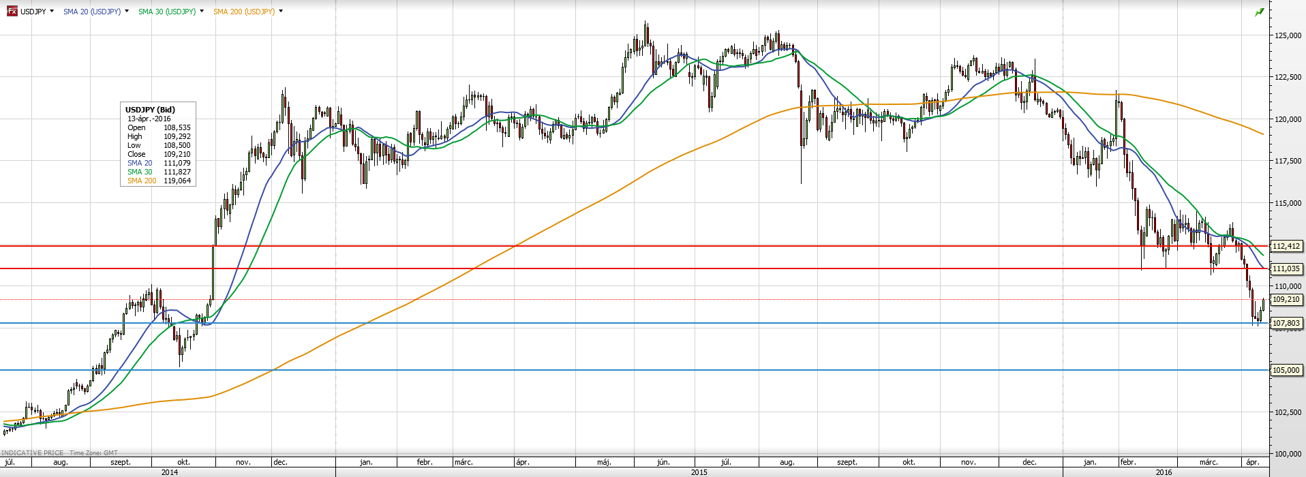Click the 2014 year label
1306x477 pixels.
170,472
